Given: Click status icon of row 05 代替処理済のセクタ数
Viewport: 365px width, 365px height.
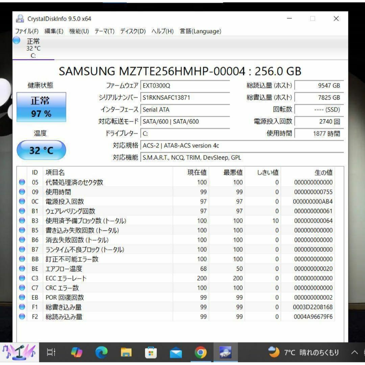Looking at the screenshot, I should pyautogui.click(x=22, y=182).
